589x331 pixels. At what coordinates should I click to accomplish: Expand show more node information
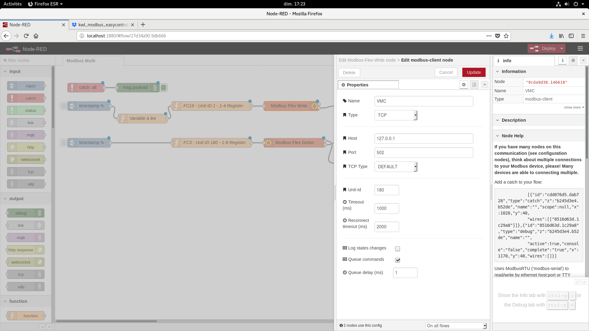point(574,107)
